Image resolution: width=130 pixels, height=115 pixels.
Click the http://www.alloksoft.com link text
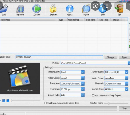point(20,90)
